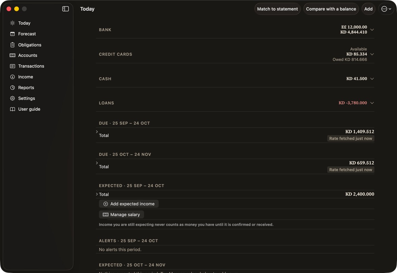Click the calendar icon beside Forecast
The image size is (397, 273).
[x=12, y=34]
